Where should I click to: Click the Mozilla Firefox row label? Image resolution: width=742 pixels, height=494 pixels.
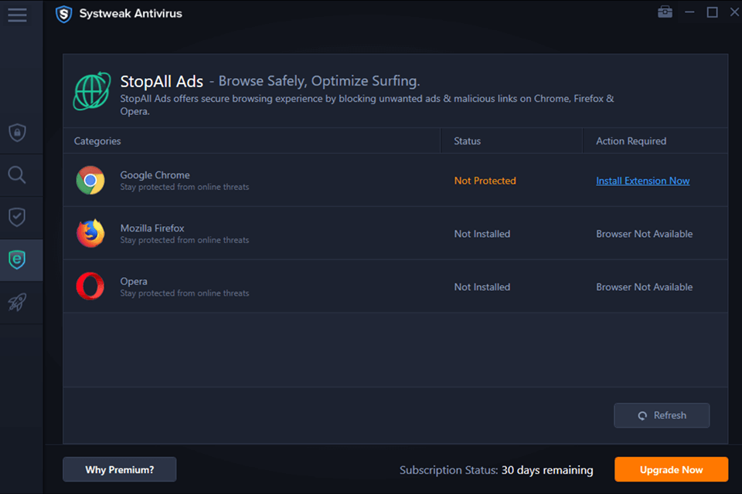pos(152,228)
